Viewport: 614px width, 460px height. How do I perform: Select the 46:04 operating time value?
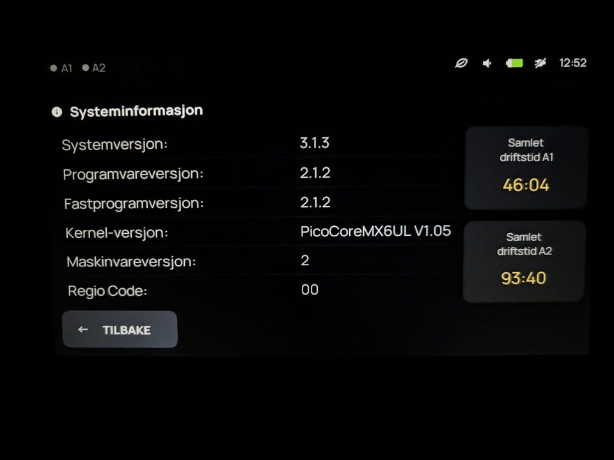click(x=526, y=185)
